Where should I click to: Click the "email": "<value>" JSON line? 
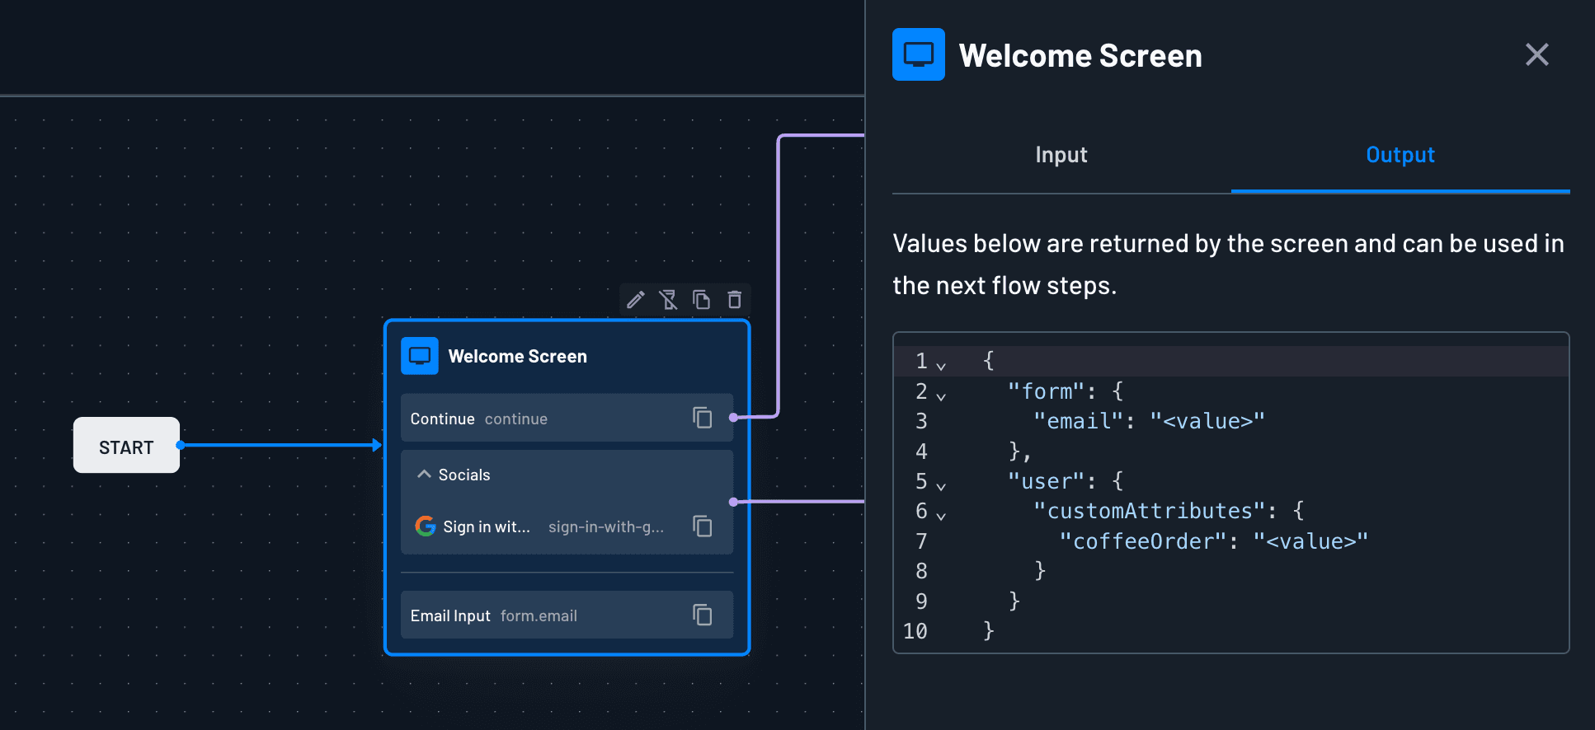pyautogui.click(x=1149, y=421)
